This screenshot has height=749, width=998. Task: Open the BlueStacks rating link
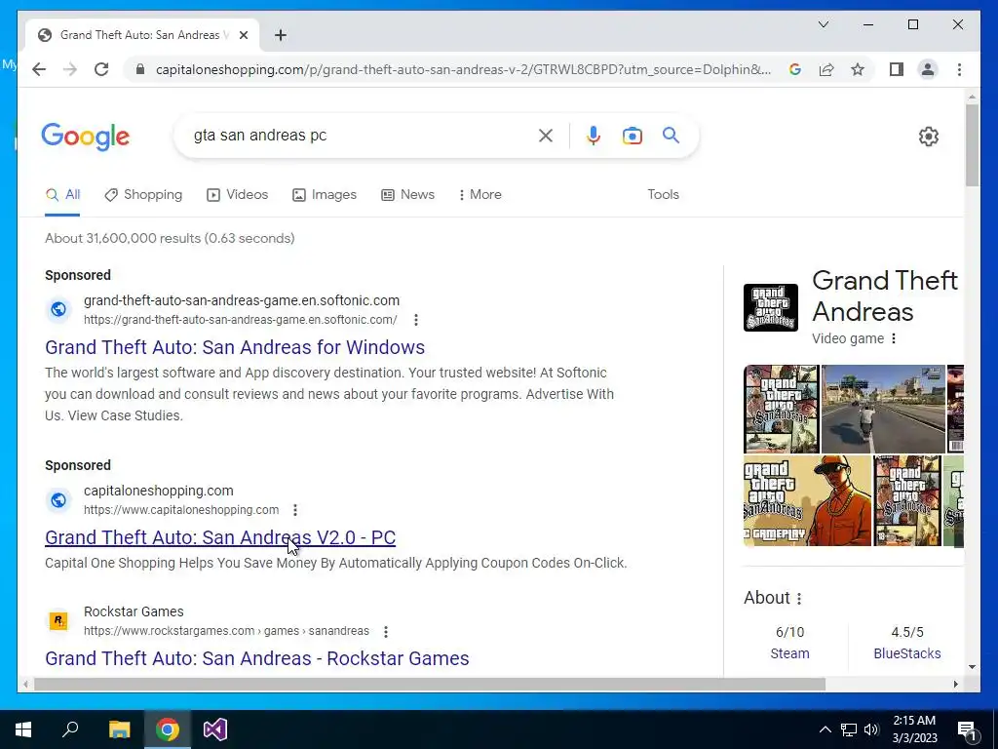point(907,653)
